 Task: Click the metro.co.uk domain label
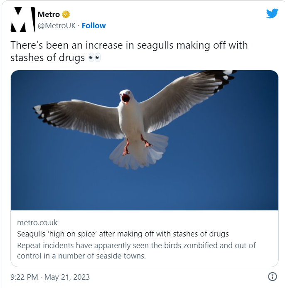pos(37,223)
